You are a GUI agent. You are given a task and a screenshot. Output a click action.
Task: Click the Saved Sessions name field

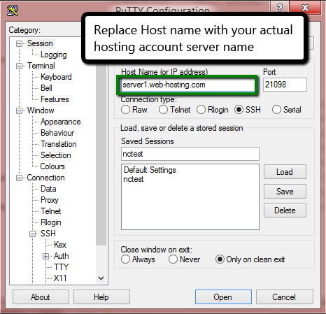pos(190,154)
